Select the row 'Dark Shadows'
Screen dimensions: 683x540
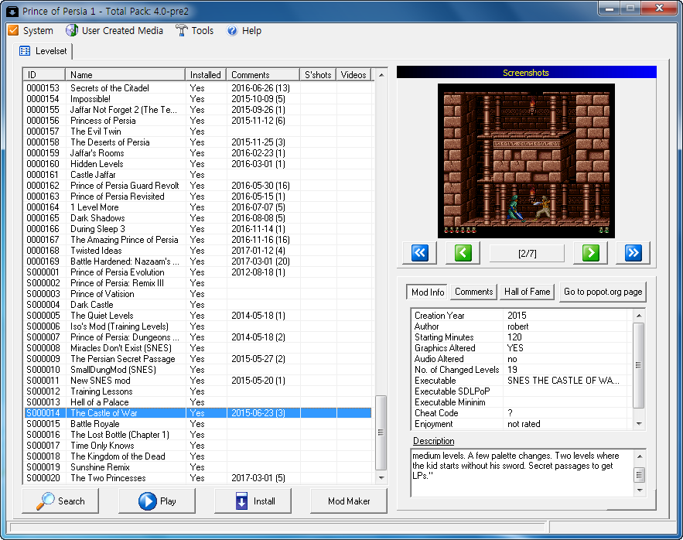[198, 218]
